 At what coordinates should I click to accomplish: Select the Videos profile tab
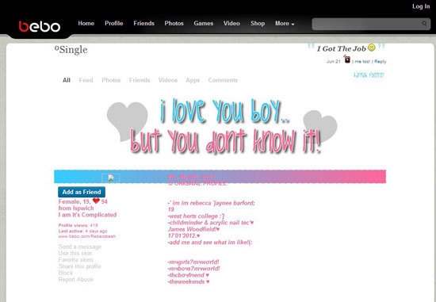(x=168, y=80)
